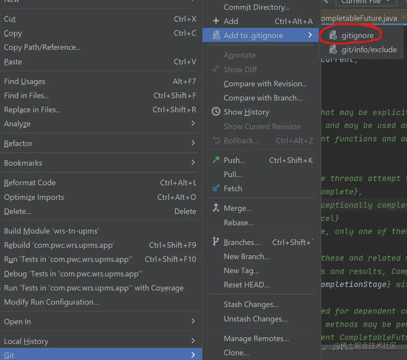Select Find Usages

coord(101,81)
